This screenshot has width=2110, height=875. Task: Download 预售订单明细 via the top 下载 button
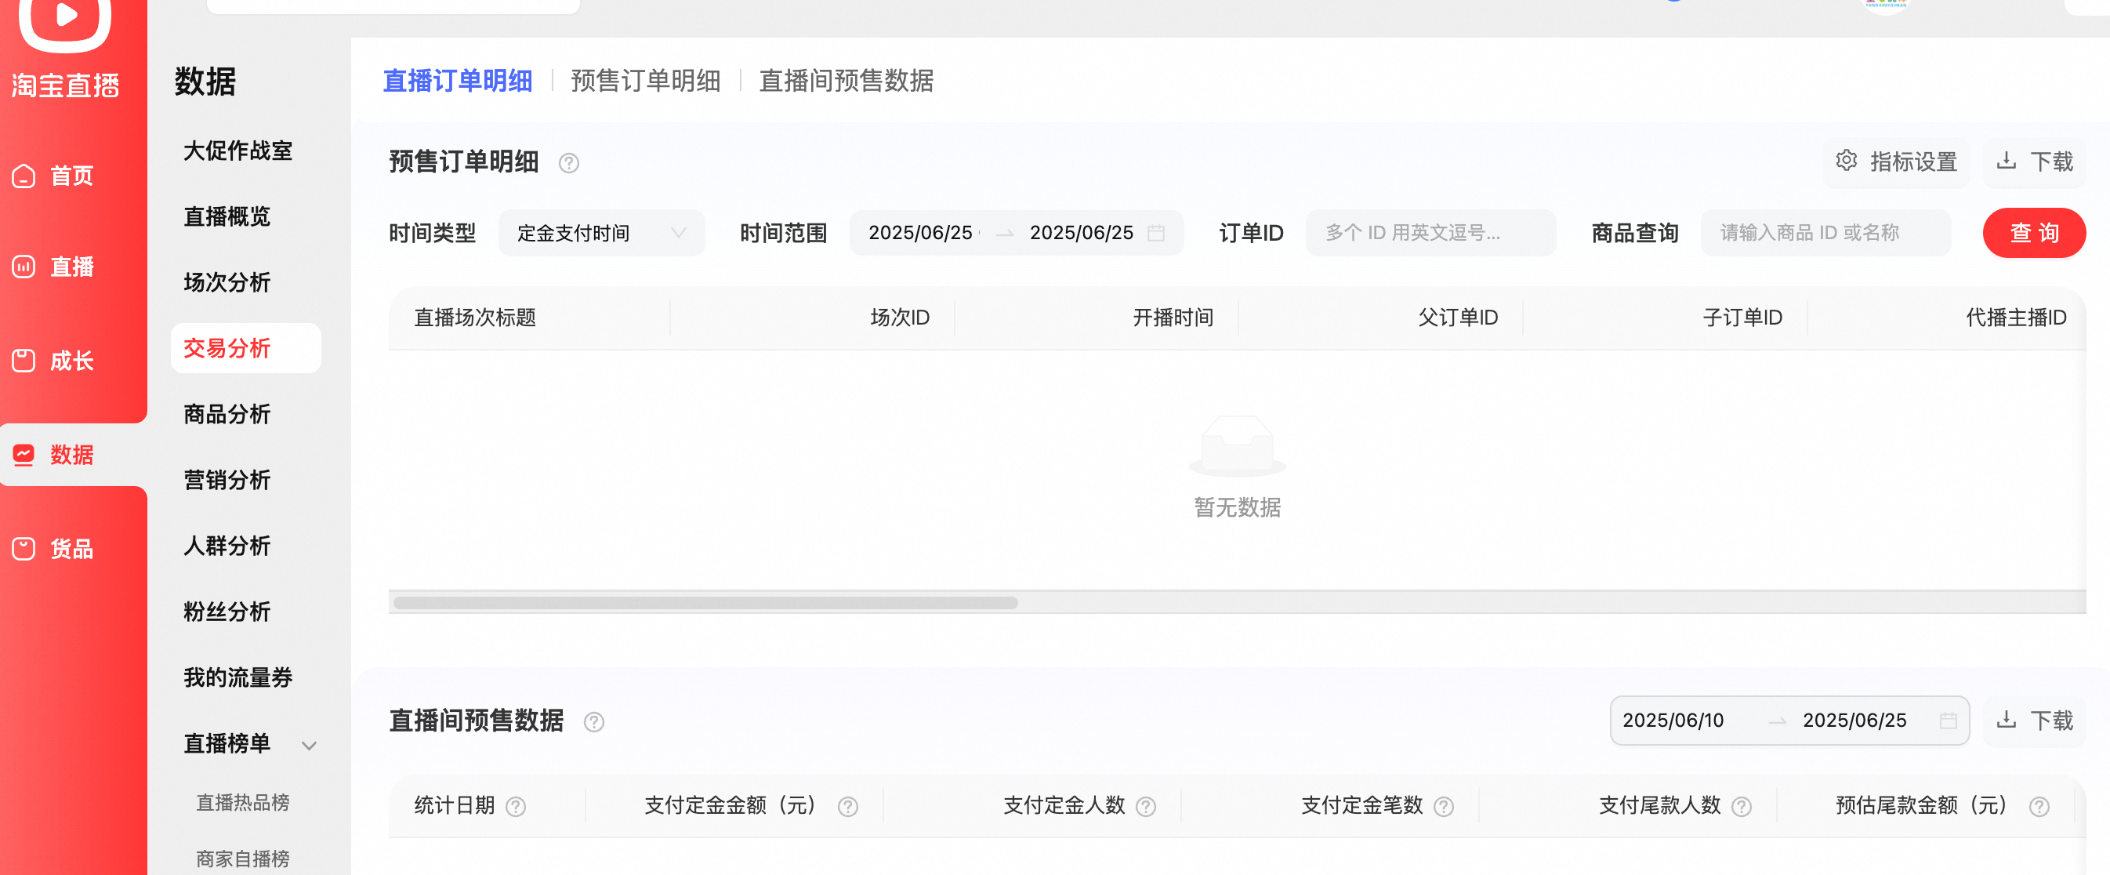point(2036,162)
